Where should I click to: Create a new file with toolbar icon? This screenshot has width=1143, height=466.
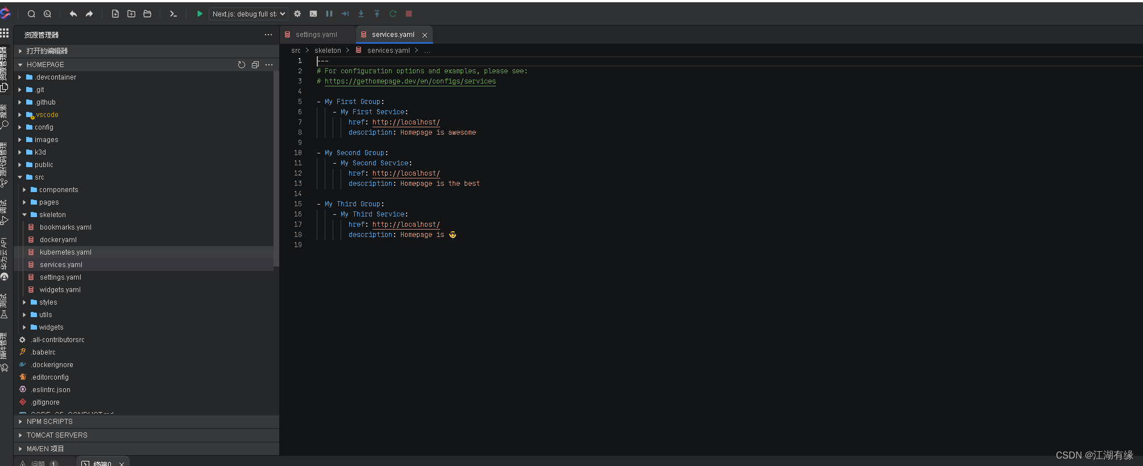[x=115, y=14]
